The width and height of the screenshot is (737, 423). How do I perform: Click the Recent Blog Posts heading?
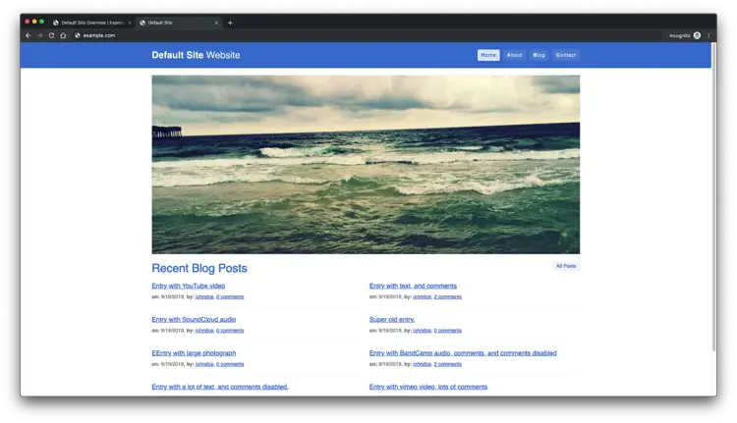point(199,268)
